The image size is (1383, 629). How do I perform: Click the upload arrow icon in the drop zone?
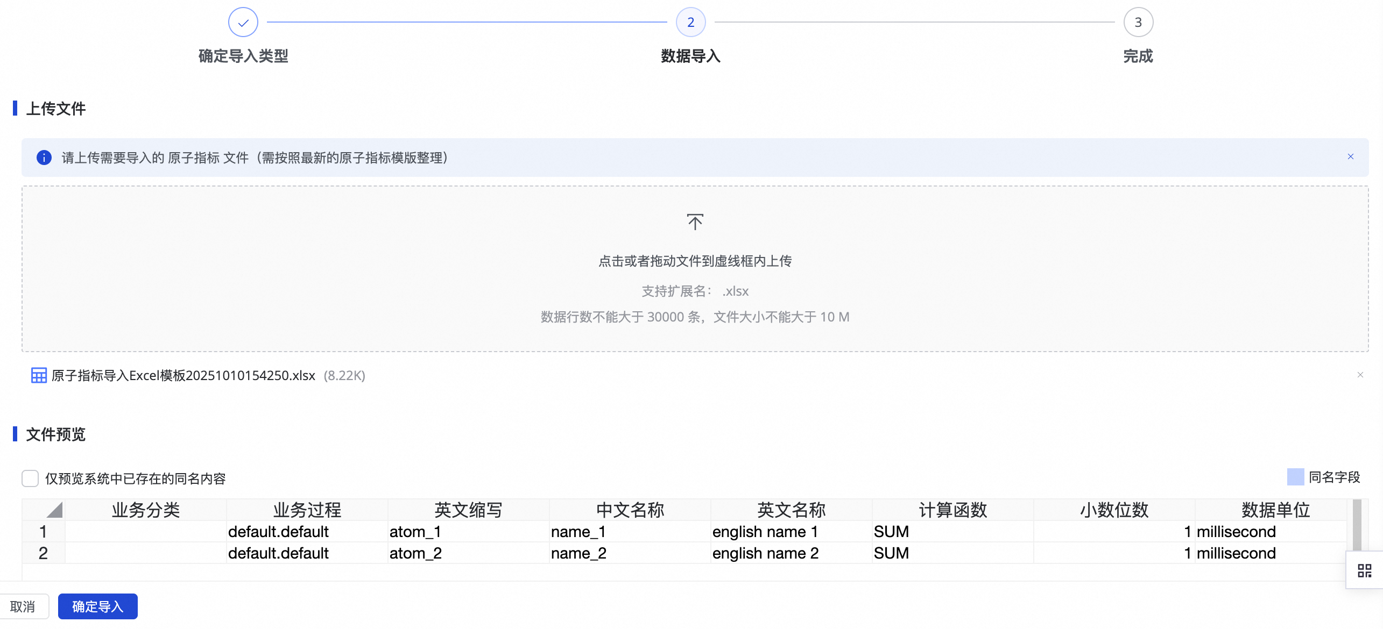(695, 221)
